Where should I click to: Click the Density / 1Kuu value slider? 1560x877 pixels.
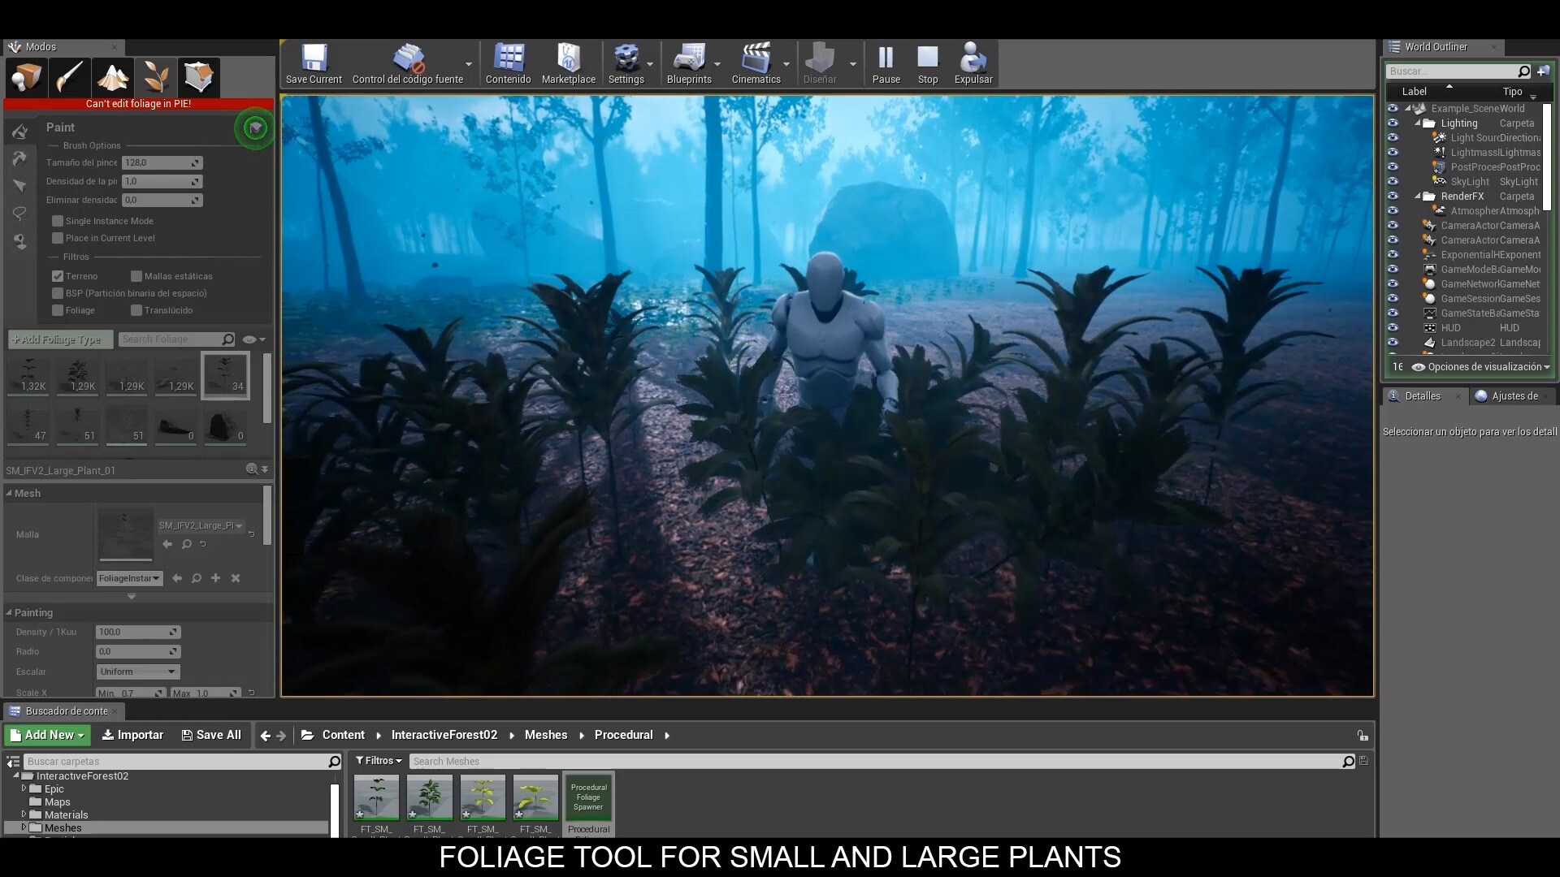click(136, 632)
